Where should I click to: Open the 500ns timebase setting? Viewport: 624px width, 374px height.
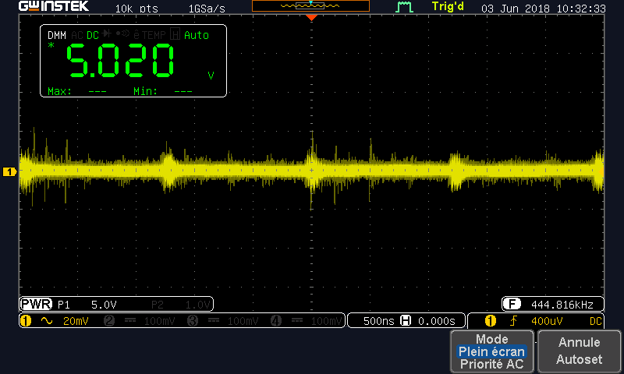(378, 321)
